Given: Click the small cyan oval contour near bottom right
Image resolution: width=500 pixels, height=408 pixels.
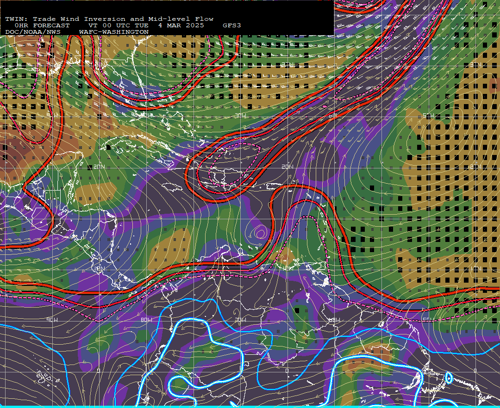Looking at the screenshot, I should pos(449,378).
